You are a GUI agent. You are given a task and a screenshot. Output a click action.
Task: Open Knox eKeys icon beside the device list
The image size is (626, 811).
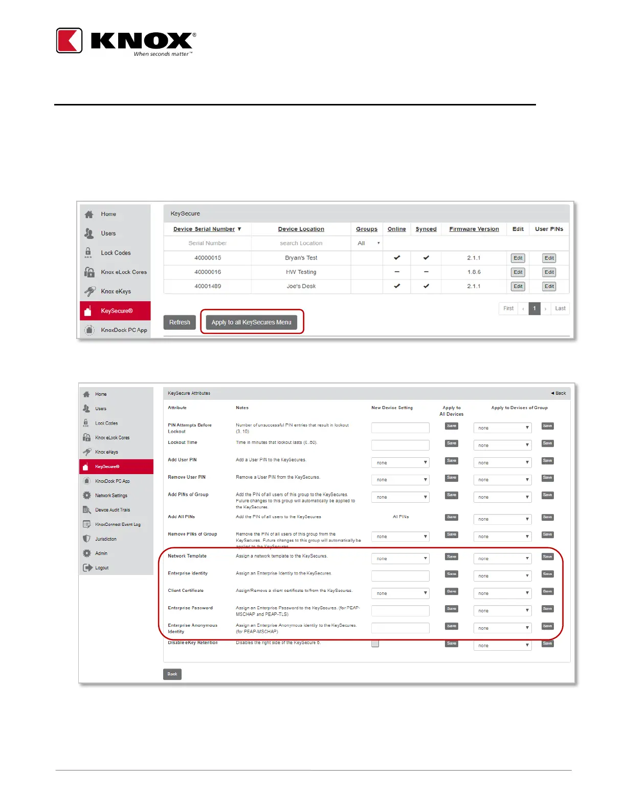(x=90, y=291)
